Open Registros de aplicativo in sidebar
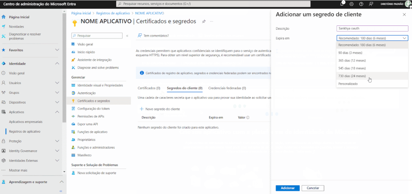This screenshot has width=412, height=194. point(25,131)
